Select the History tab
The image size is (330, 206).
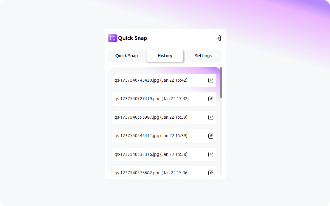pos(165,56)
